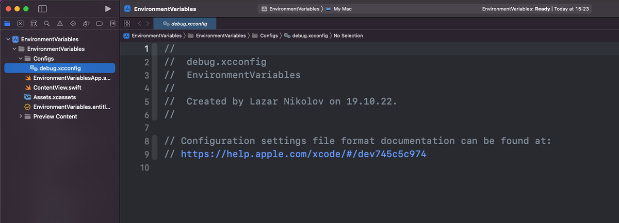This screenshot has height=223, width=619.
Task: Click EnvironmentVariables folder in jump bar
Action: [x=217, y=36]
